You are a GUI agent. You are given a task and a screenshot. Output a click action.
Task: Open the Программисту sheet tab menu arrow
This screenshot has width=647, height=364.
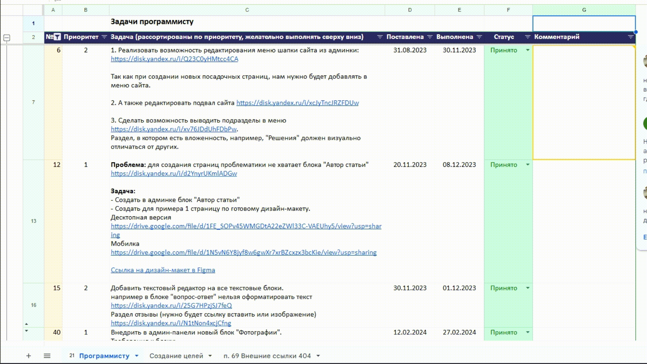click(136, 356)
